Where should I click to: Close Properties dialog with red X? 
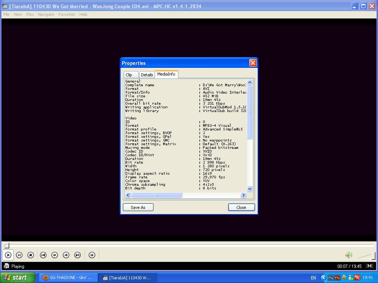[x=253, y=63]
